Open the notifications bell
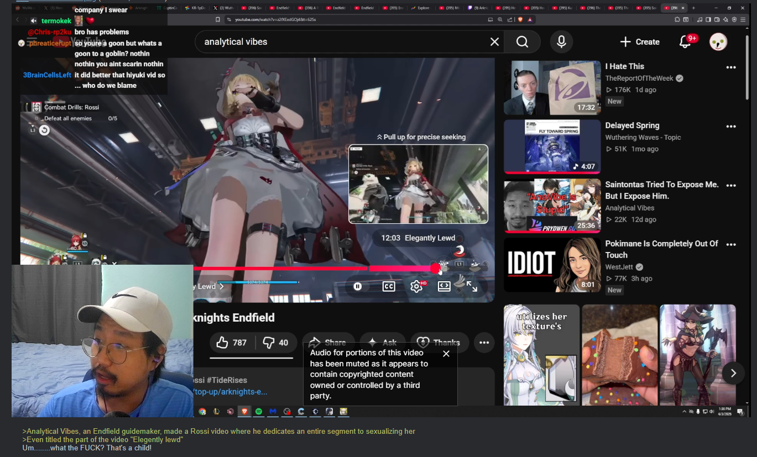757x457 pixels. click(x=685, y=42)
